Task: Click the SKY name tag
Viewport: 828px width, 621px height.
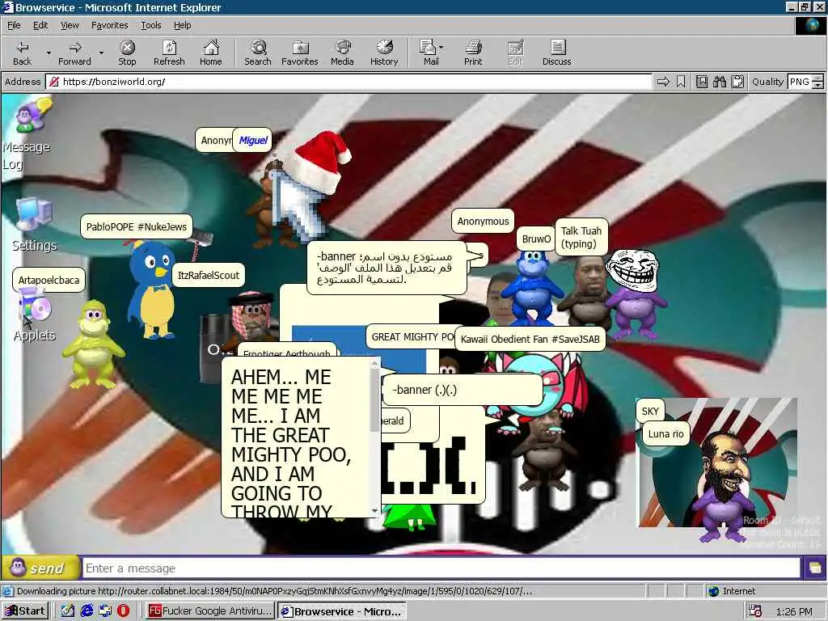Action: point(650,412)
